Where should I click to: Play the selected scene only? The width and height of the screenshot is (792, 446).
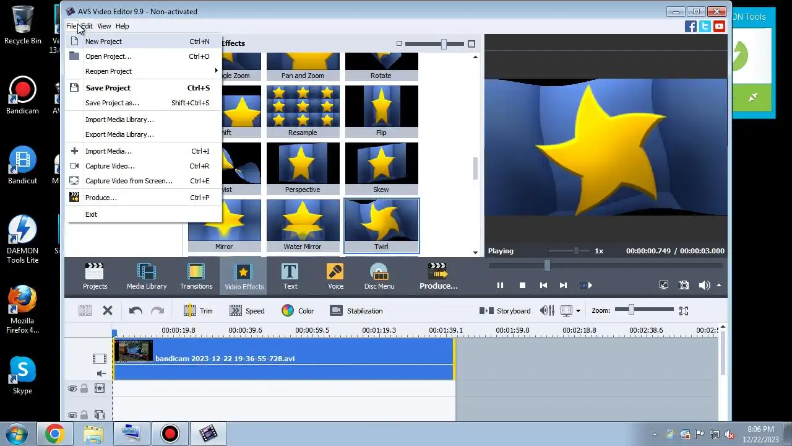tap(586, 285)
